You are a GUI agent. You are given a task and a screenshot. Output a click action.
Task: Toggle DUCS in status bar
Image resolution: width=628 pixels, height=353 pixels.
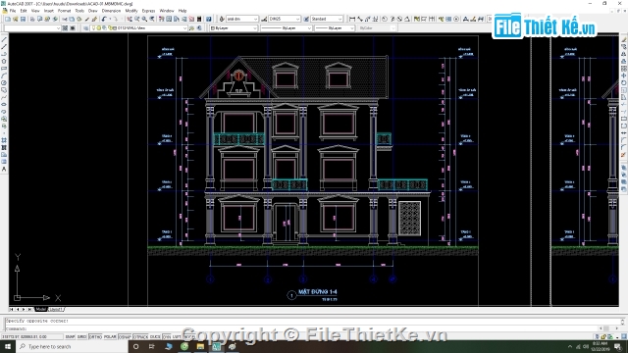[x=155, y=336]
